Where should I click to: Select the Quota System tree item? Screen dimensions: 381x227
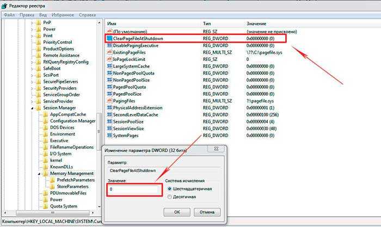[x=64, y=206]
